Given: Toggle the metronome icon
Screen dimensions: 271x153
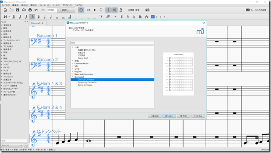Looking at the screenshot, I should tap(121, 10).
